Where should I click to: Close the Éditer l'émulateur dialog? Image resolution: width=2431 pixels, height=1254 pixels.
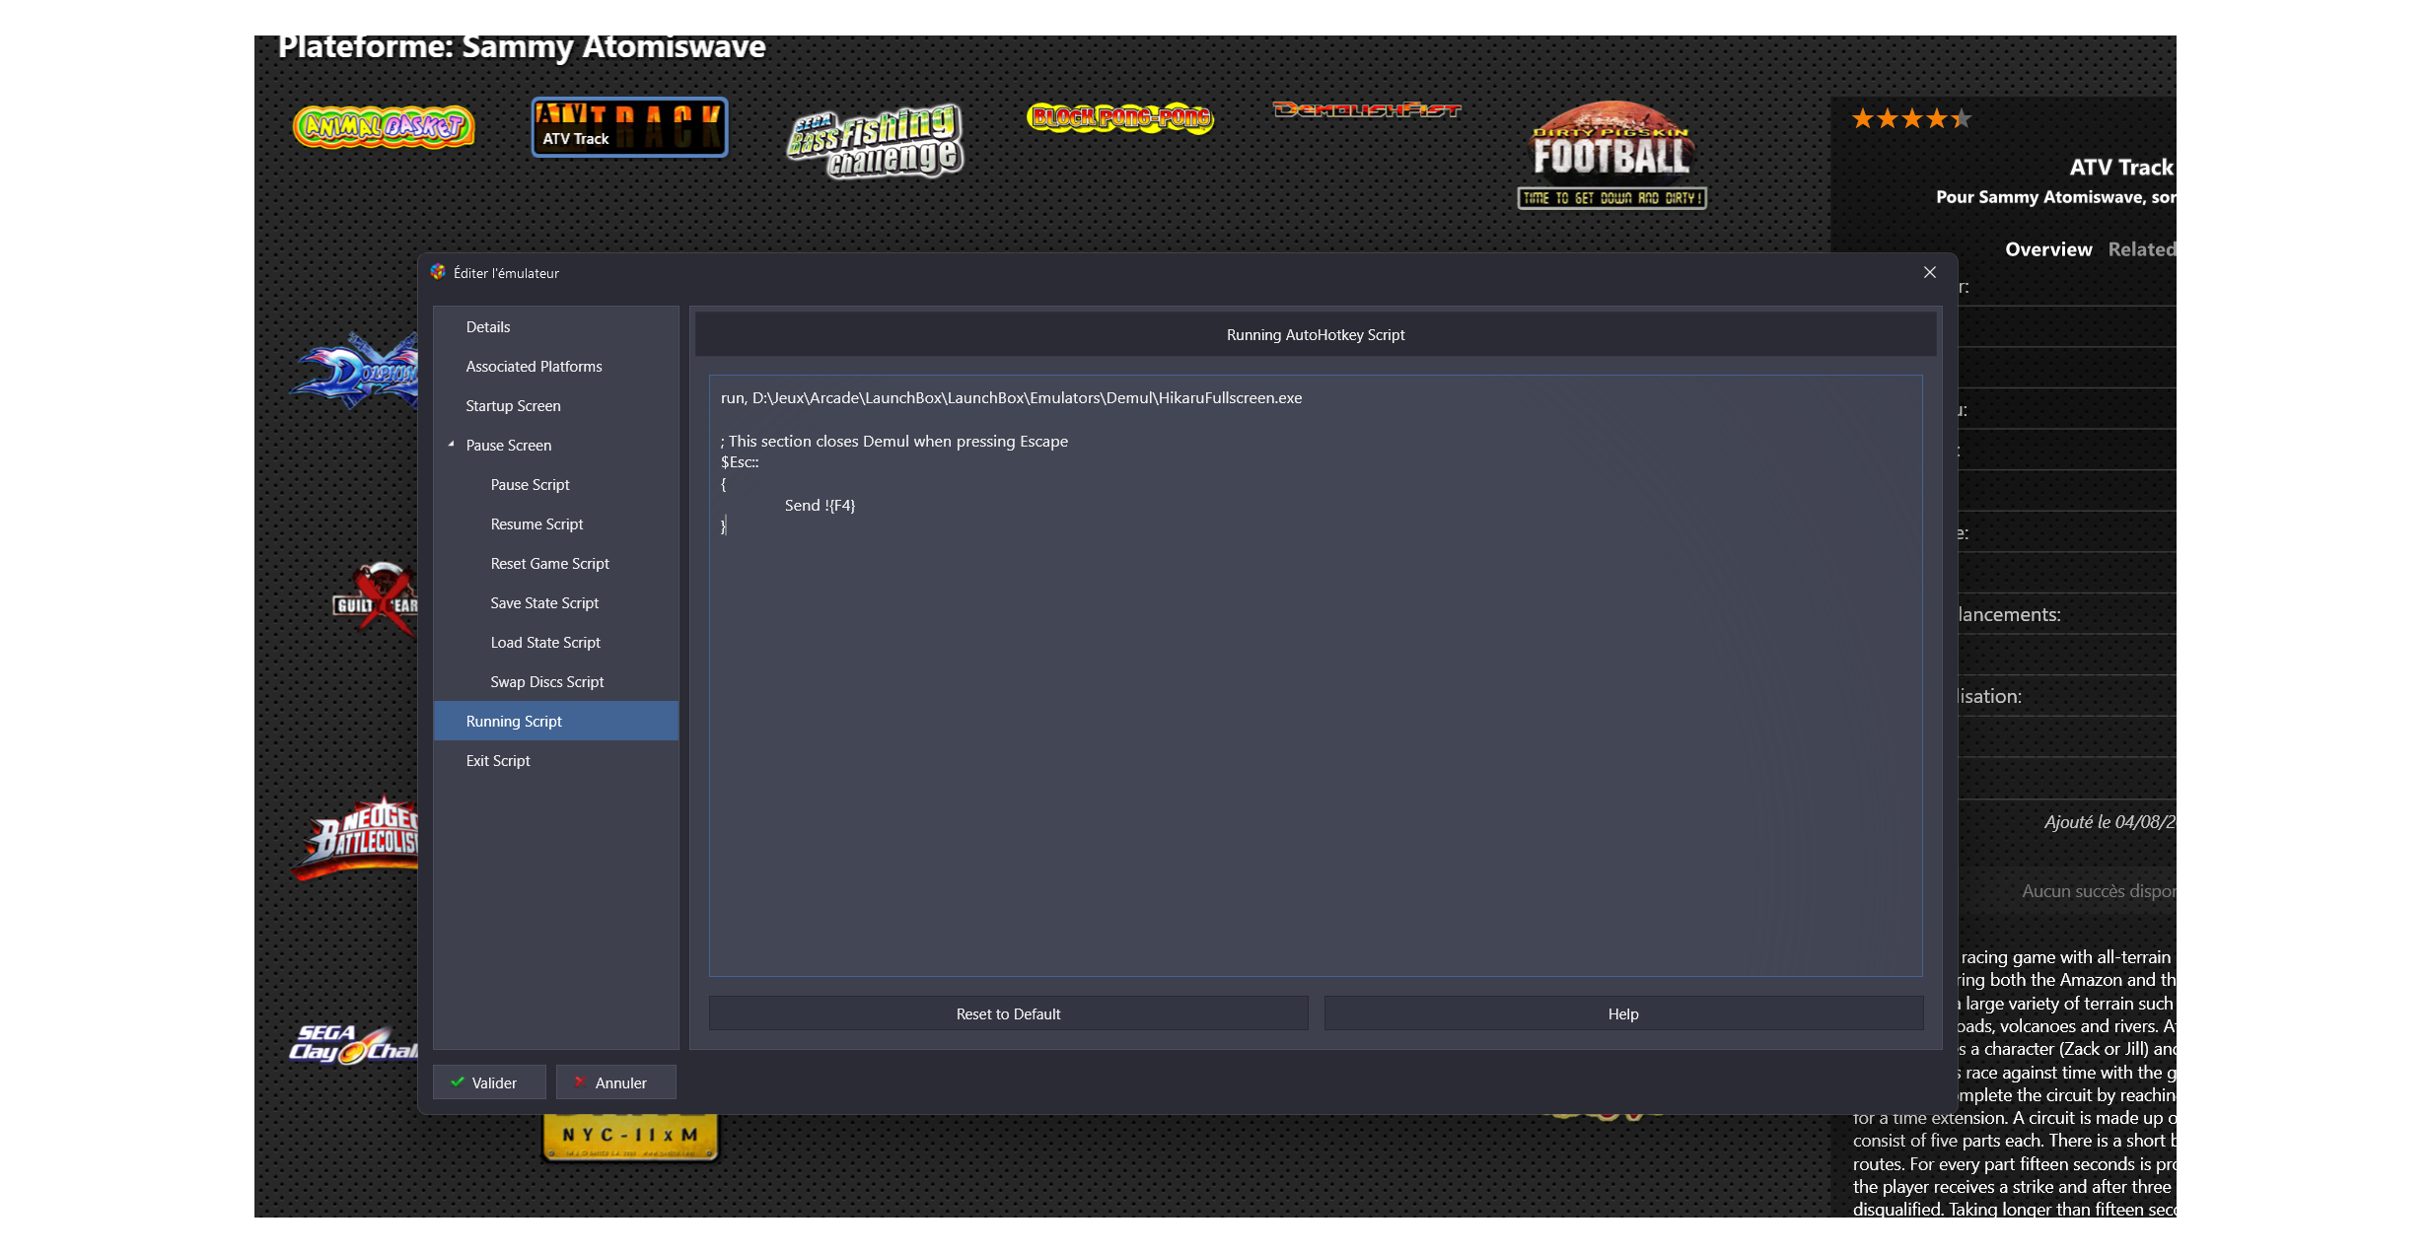1930,272
